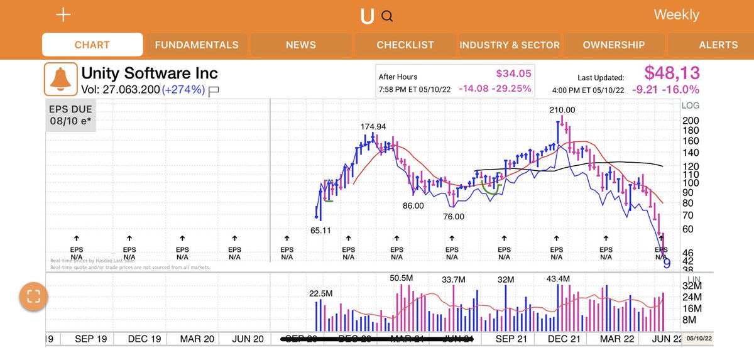This screenshot has width=754, height=348.
Task: Click the 86.00 pivot low label
Action: 413,205
